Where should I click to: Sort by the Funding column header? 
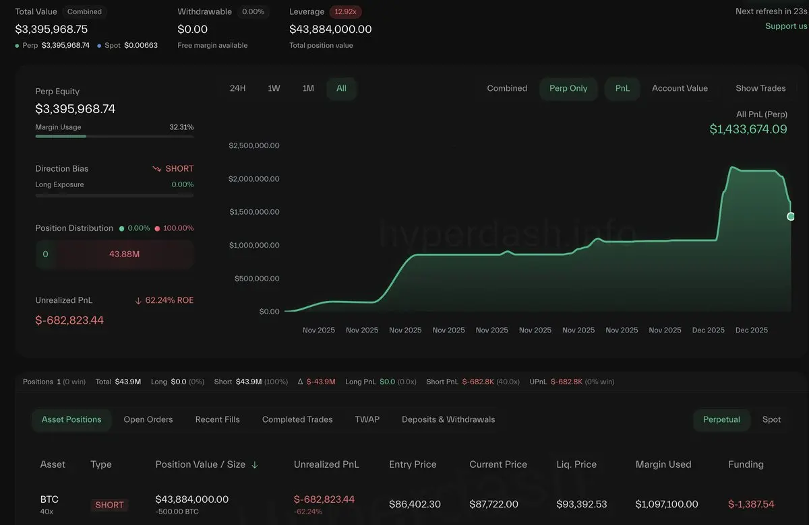click(746, 464)
